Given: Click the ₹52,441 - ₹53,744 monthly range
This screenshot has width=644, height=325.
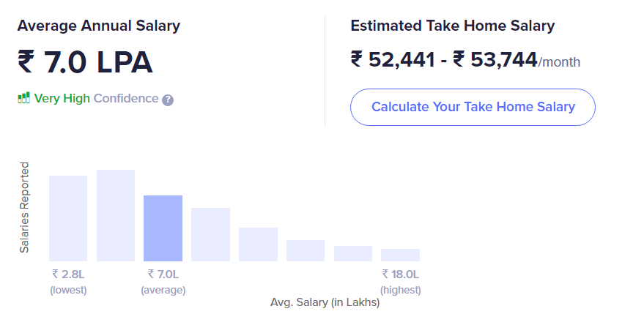Looking at the screenshot, I should click(444, 60).
